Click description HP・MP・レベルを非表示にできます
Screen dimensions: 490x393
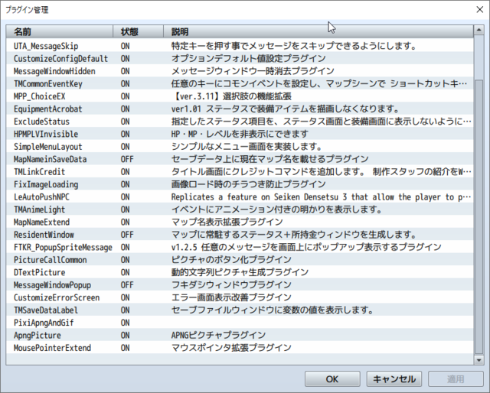click(240, 135)
